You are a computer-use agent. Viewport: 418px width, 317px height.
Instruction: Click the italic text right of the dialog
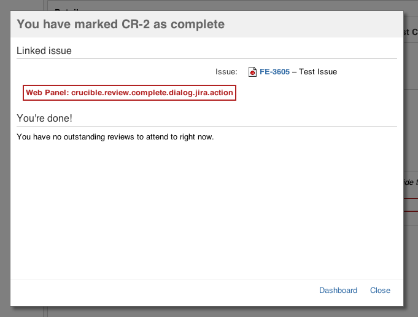(411, 182)
